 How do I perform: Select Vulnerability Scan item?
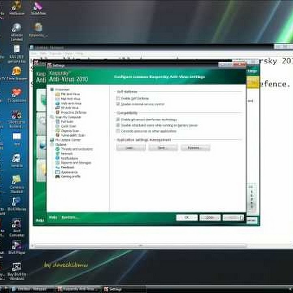click(x=73, y=135)
